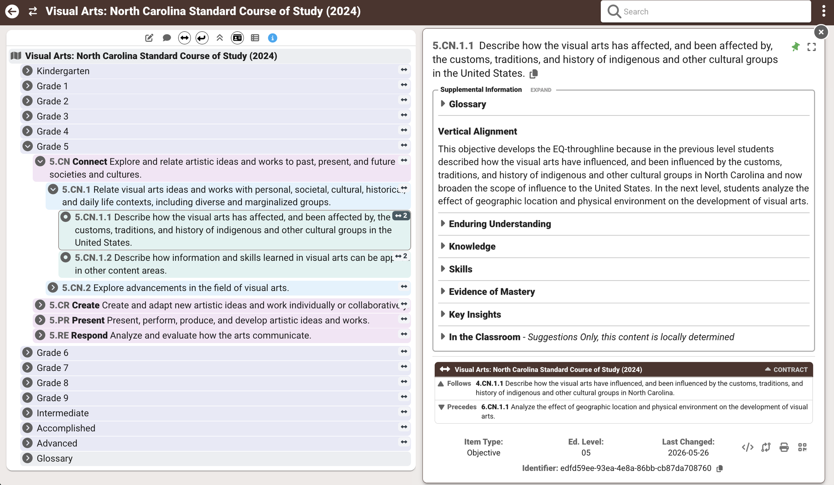Collapse the Grade 5 node
Image resolution: width=834 pixels, height=485 pixels.
pos(27,146)
